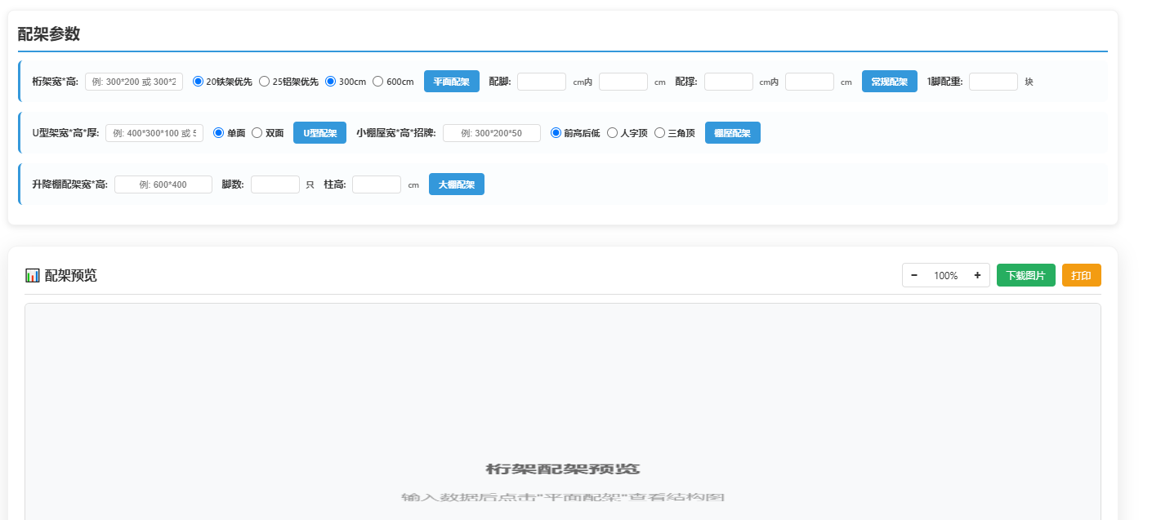
Task: Switch to 双面 for U型架
Action: [x=257, y=133]
